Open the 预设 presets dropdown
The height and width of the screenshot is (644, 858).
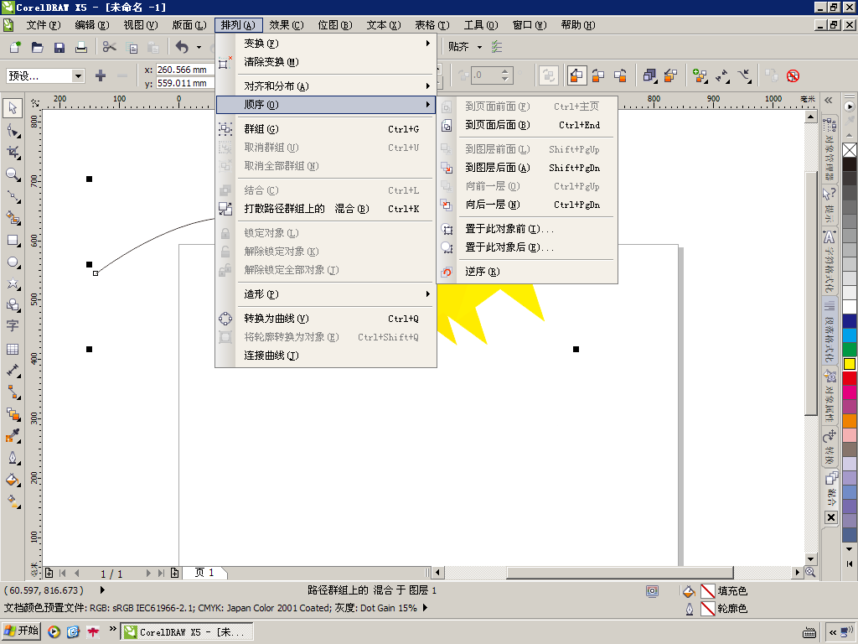[78, 75]
